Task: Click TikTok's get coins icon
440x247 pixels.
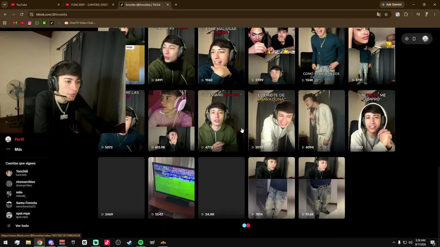Action: pyautogui.click(x=407, y=39)
